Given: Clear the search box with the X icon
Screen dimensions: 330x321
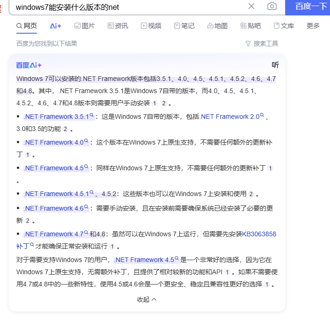Looking at the screenshot, I should (251, 6).
